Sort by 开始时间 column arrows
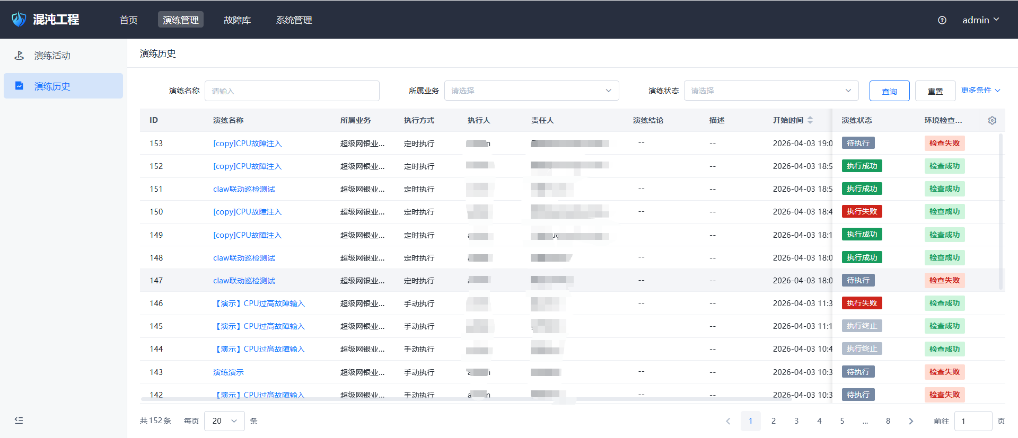 [x=810, y=121]
